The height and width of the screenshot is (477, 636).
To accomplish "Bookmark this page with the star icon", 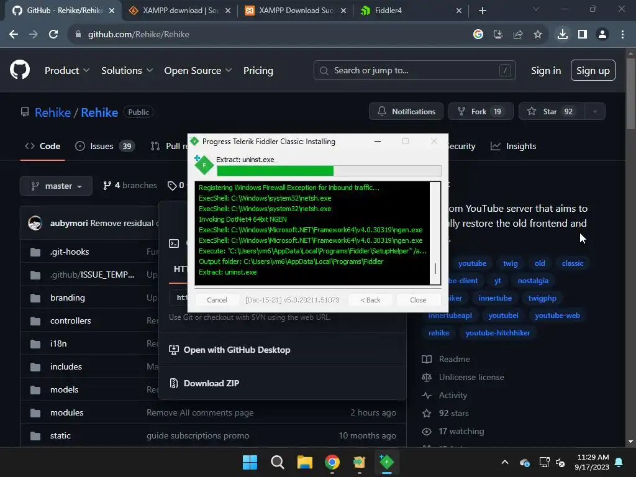I will [x=538, y=35].
